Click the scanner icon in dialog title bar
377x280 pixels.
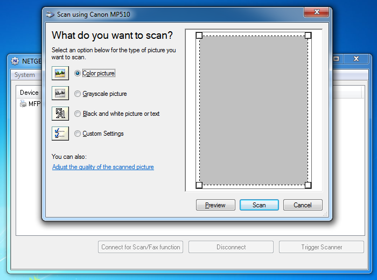(x=50, y=15)
